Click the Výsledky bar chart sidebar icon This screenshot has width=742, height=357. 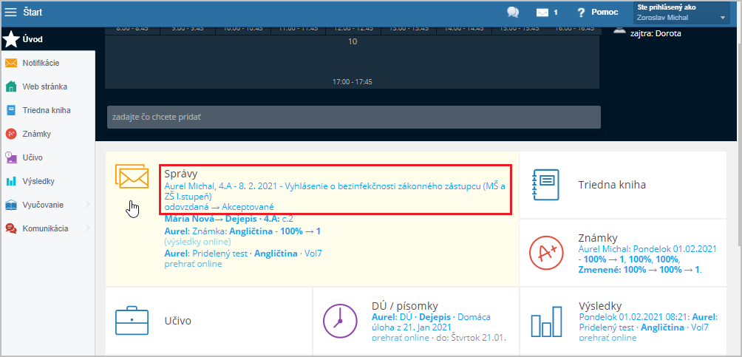(x=11, y=181)
